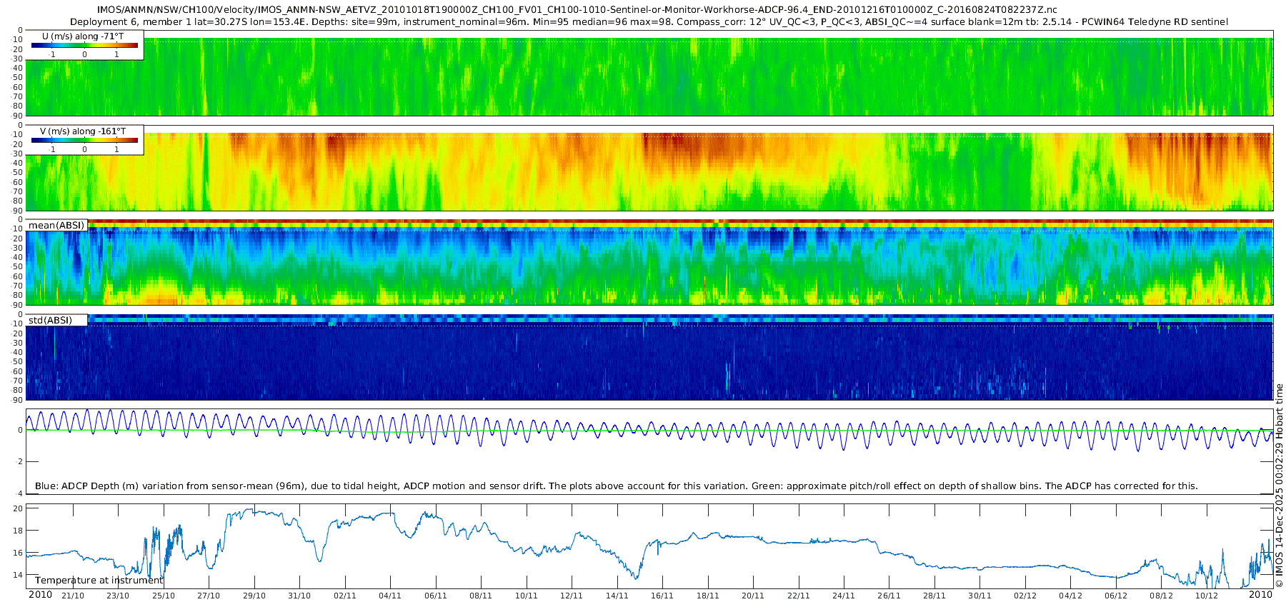Click the ADCP Depth variation description text
1286x607 pixels.
(616, 486)
